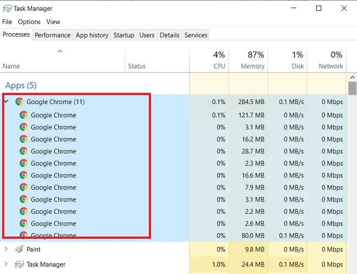This screenshot has height=274, width=357.
Task: Click the 24.4 MB memory value
Action: click(x=253, y=264)
